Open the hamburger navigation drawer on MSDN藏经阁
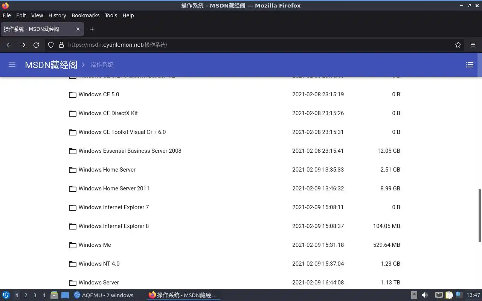The image size is (482, 301). click(12, 65)
